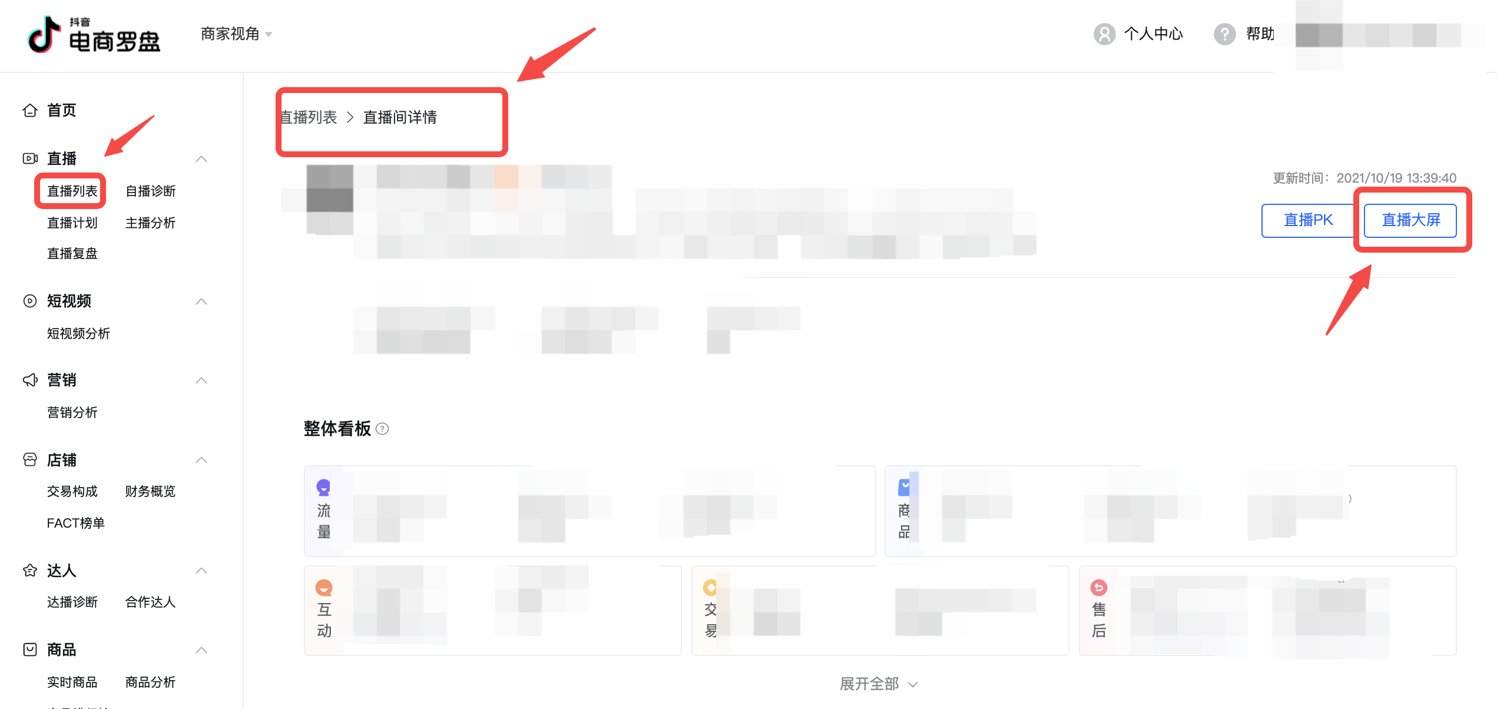Image resolution: width=1497 pixels, height=709 pixels.
Task: Click the play icon beside 短视频
Action: click(30, 301)
